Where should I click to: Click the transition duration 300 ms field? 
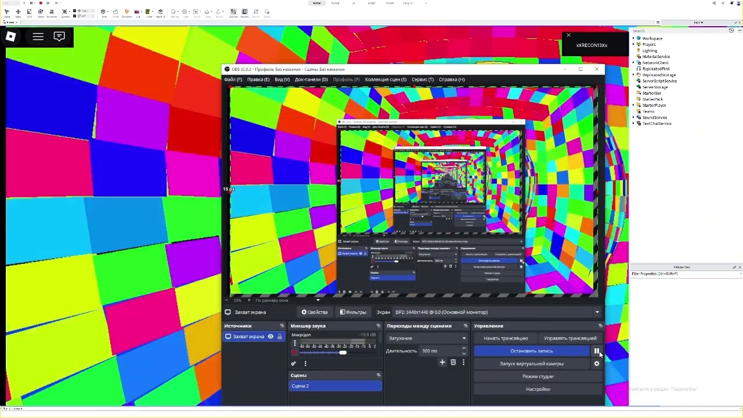440,351
